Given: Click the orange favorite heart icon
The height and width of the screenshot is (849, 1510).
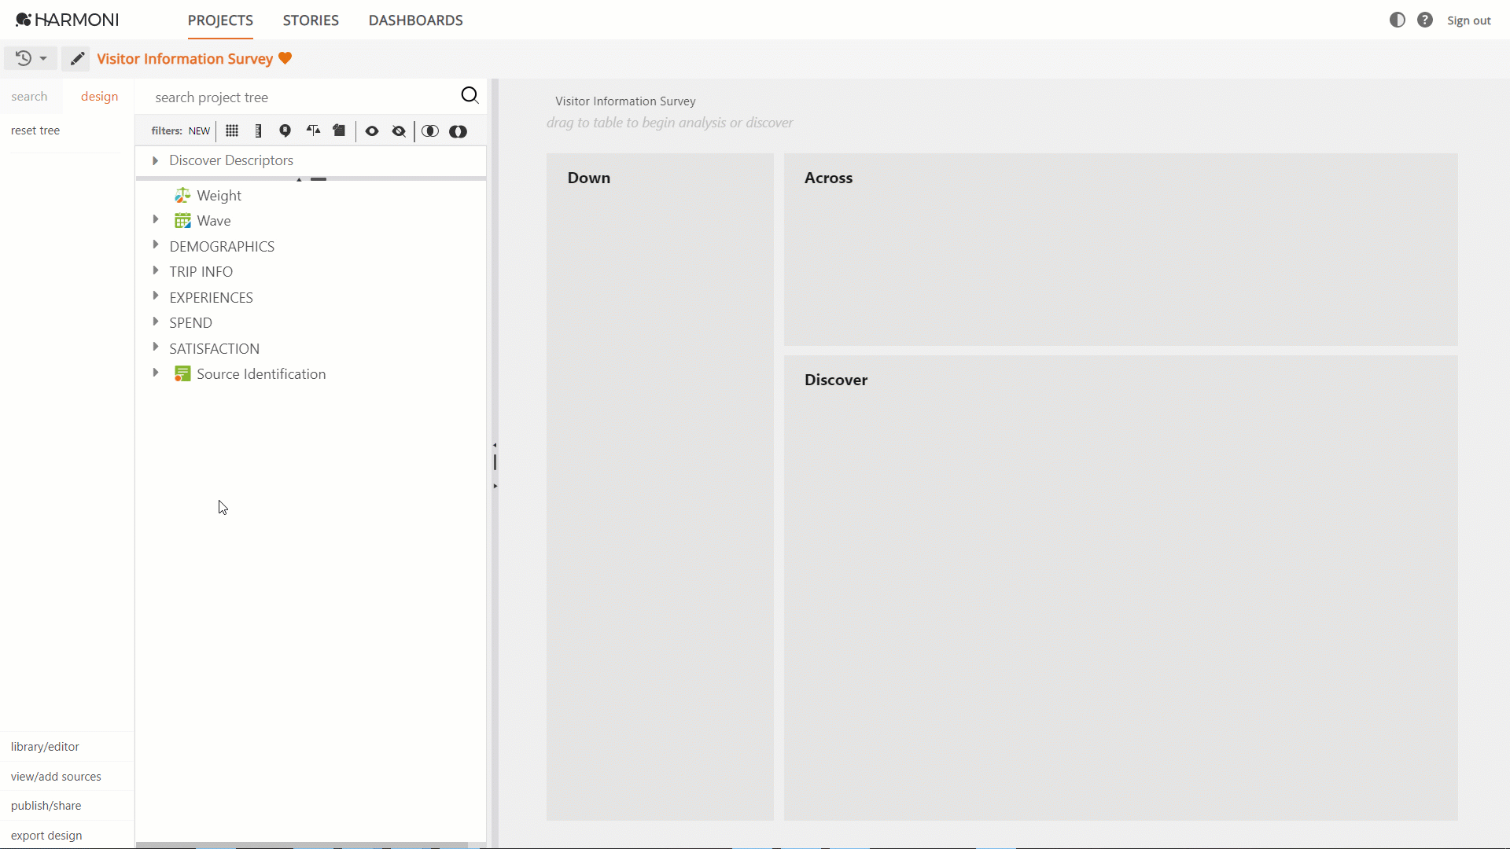Looking at the screenshot, I should pyautogui.click(x=285, y=58).
